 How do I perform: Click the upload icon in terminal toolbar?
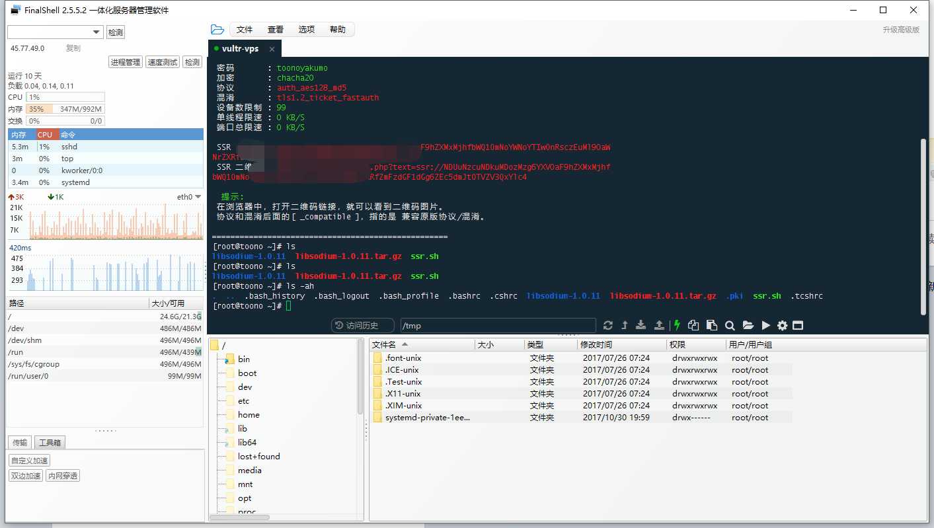[659, 325]
